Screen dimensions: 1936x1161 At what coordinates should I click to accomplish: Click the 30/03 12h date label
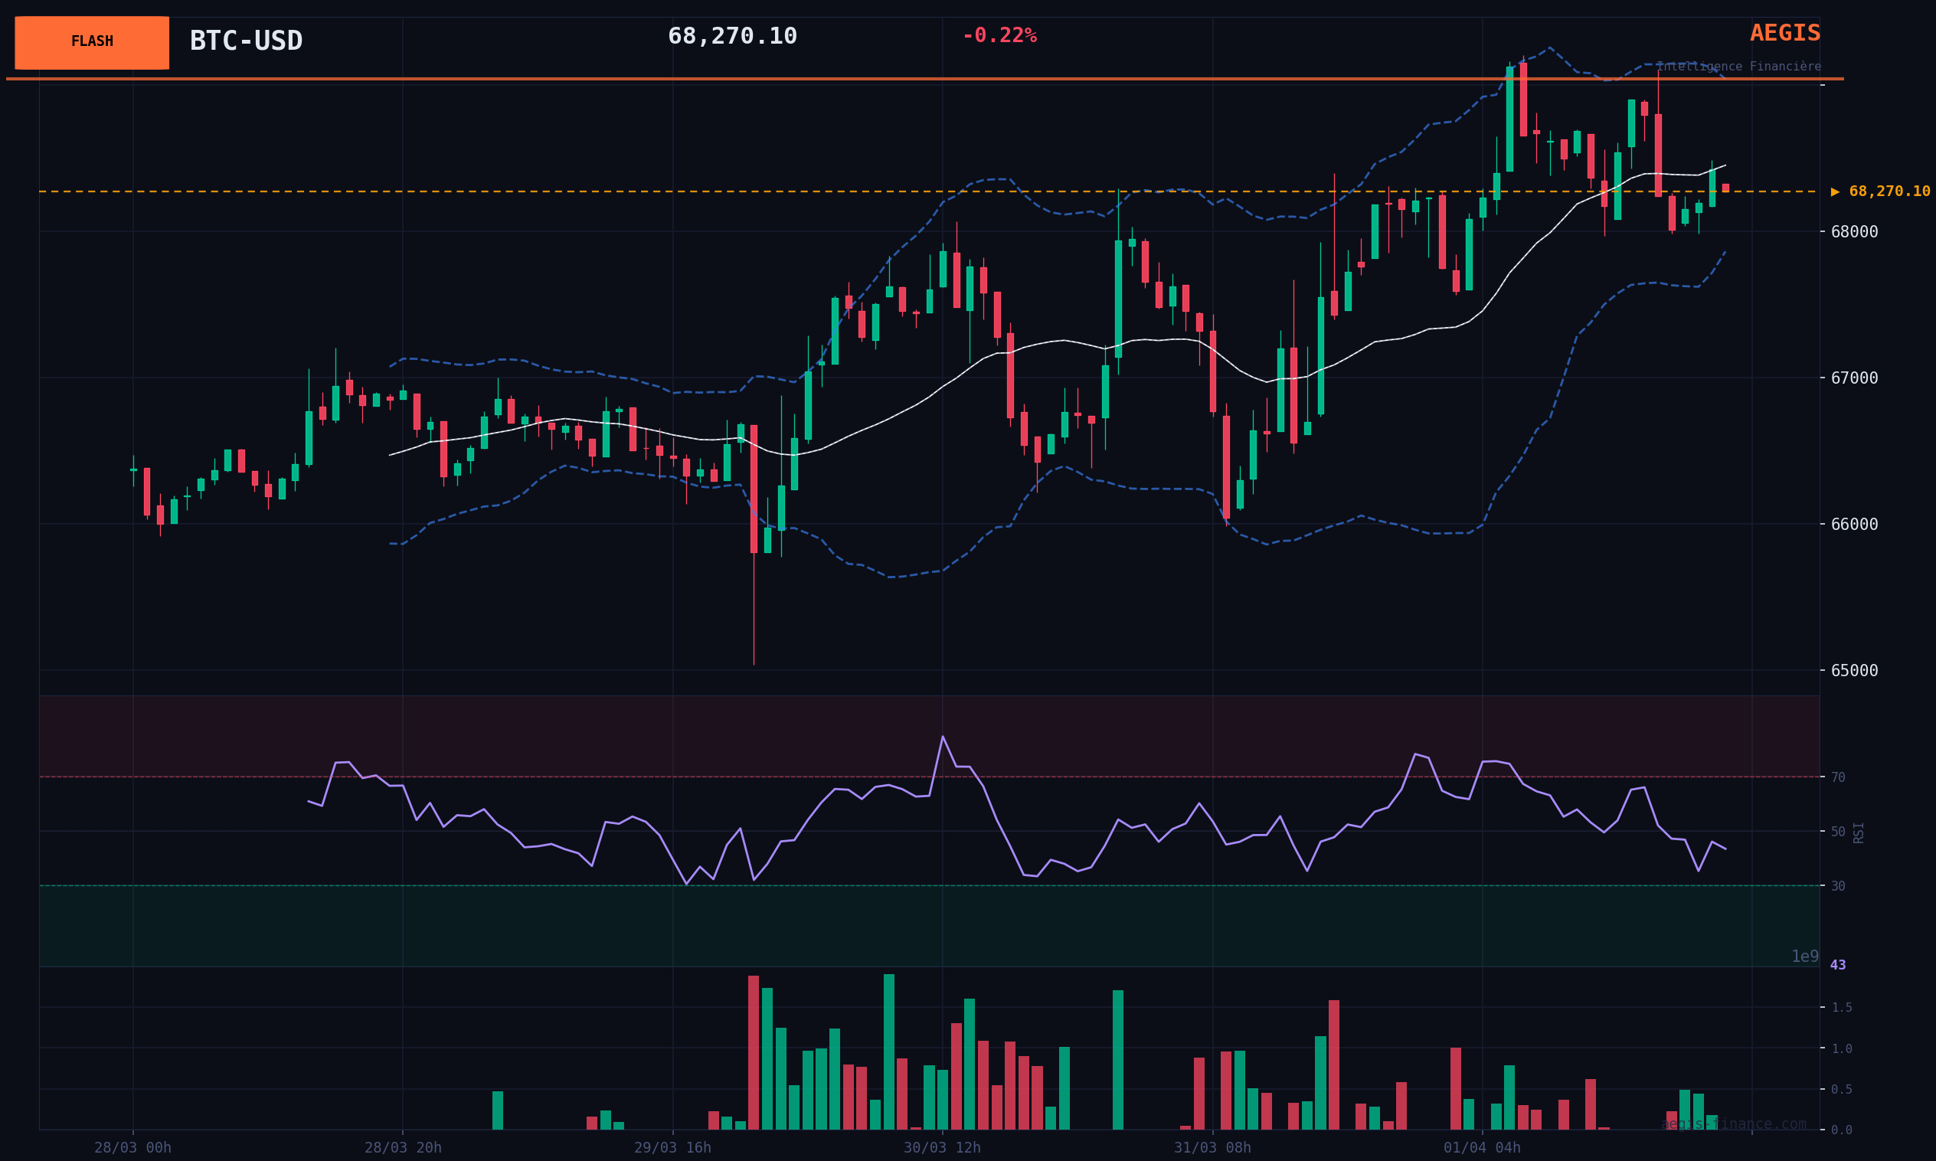click(942, 1148)
